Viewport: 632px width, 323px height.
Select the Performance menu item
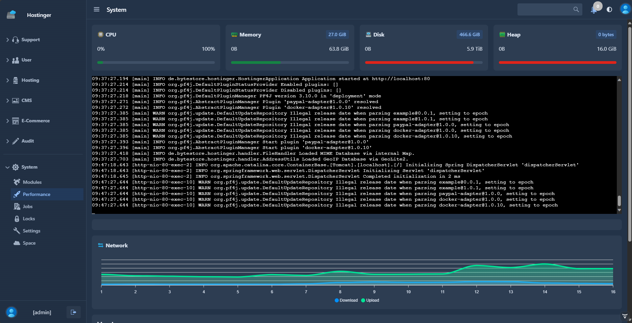coord(47,194)
